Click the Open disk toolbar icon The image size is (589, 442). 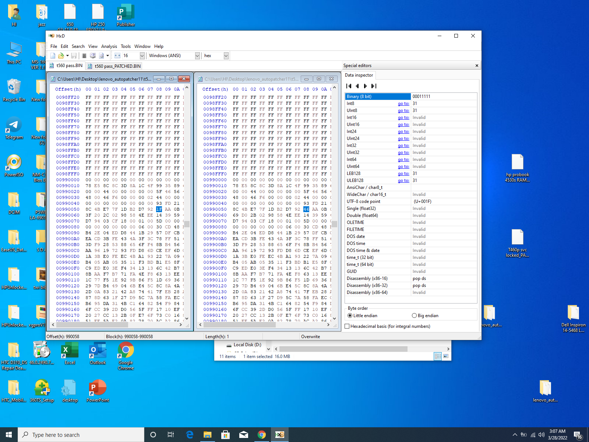click(x=93, y=56)
